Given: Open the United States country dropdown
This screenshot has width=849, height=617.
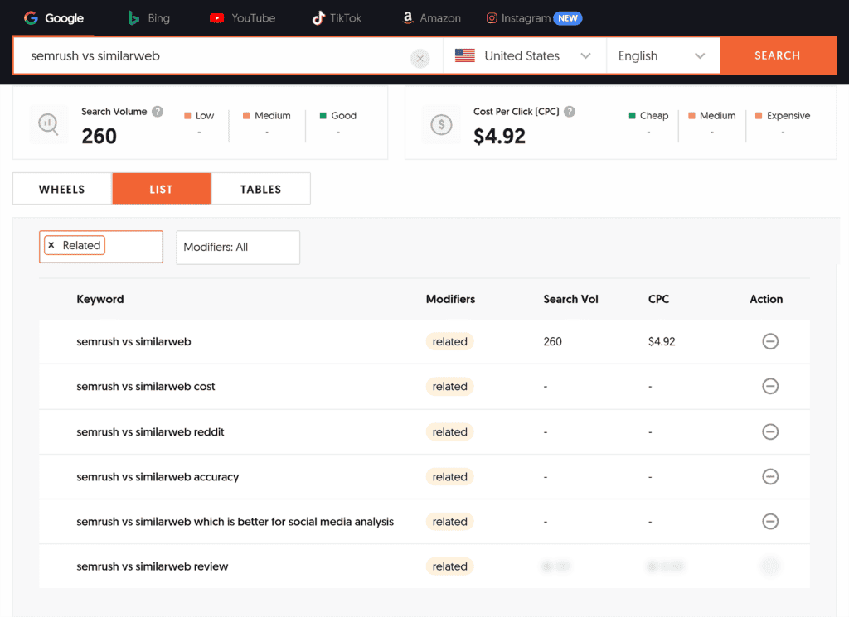Looking at the screenshot, I should pos(524,55).
